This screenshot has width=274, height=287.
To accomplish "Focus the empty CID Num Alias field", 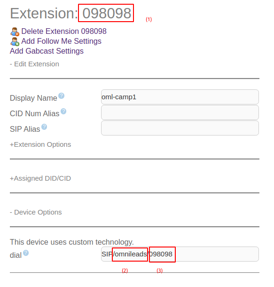I will [x=180, y=112].
